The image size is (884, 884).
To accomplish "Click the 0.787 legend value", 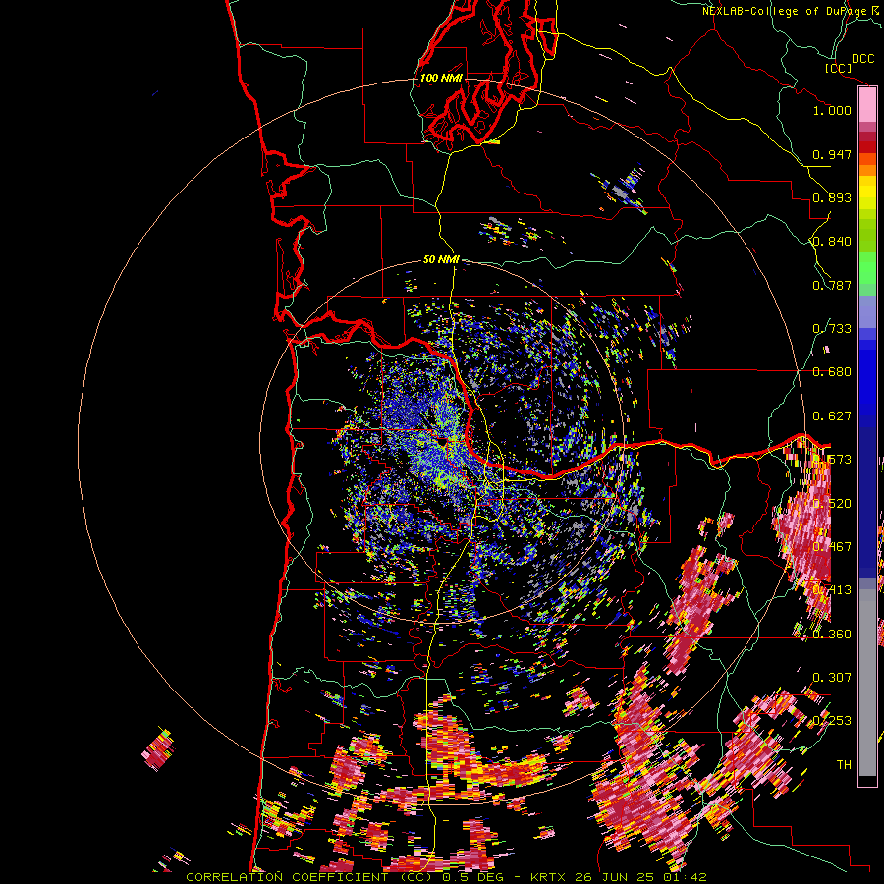I will tap(832, 285).
